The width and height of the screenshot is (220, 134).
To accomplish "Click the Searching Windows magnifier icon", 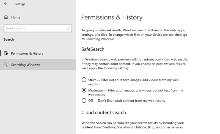I will coord(5,65).
